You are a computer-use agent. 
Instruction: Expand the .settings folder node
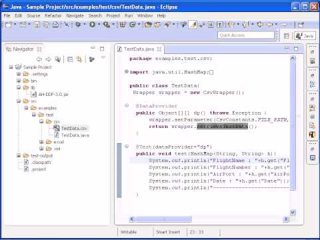19,74
